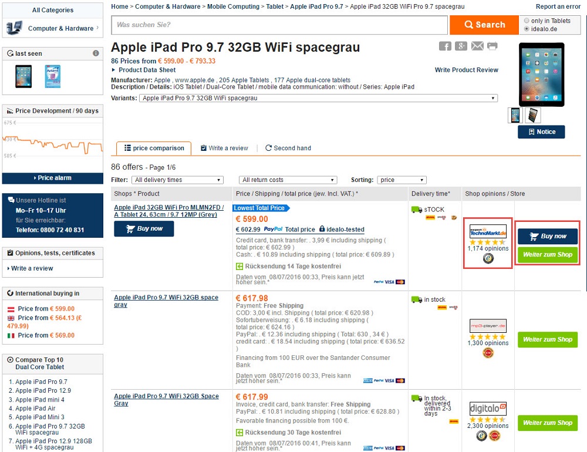The image size is (587, 452).
Task: Click the digitalo shop logo
Action: coord(488,409)
